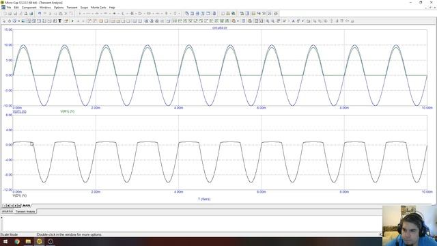Click the last-page arrow in page scroller

(x=19, y=206)
